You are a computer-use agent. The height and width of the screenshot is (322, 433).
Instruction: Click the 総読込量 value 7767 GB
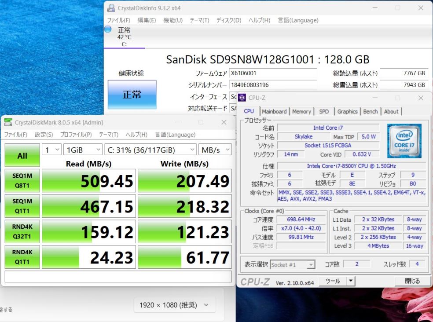[x=404, y=73]
